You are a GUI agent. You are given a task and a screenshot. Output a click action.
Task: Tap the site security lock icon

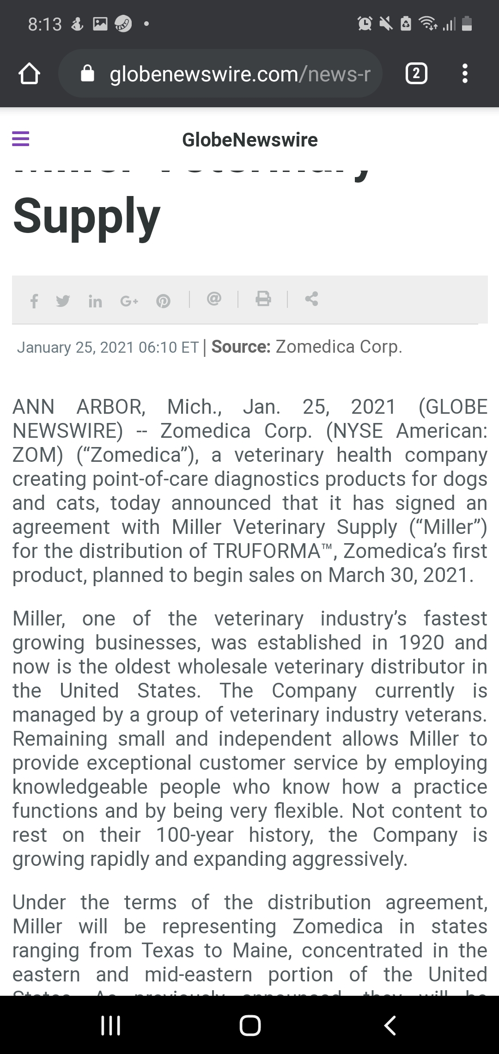coord(88,74)
